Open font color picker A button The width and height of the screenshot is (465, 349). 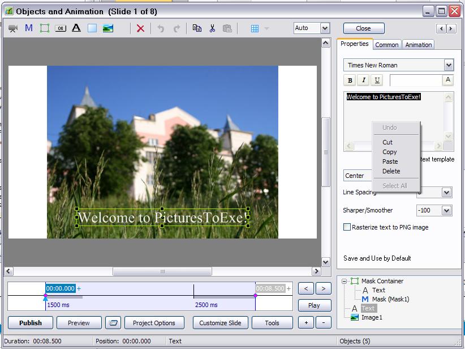(448, 80)
